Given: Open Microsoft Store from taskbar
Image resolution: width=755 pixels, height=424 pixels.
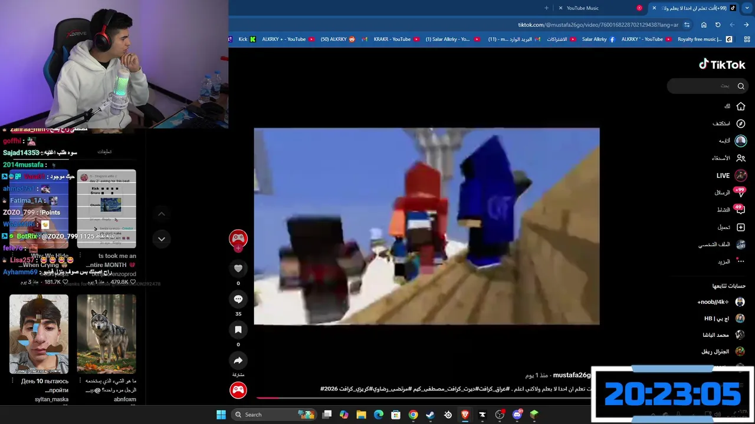Looking at the screenshot, I should pyautogui.click(x=396, y=415).
